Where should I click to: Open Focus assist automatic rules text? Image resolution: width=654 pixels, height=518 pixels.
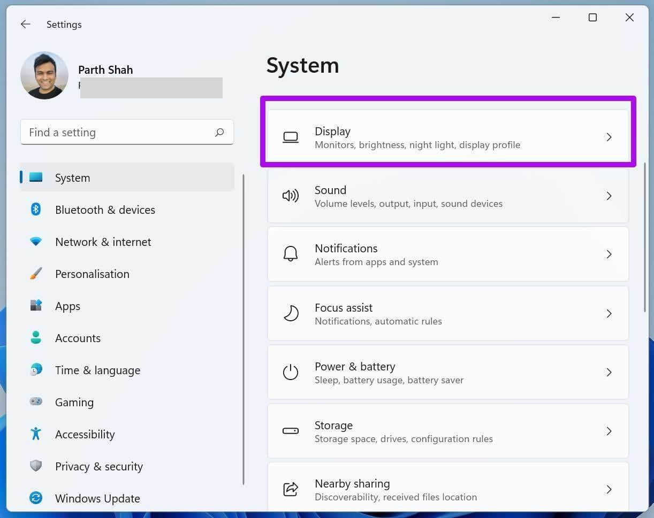point(378,321)
